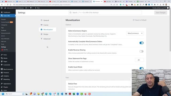Click the Show Statement Per Page field
Screen dimensions: 171x96
click(x=139, y=60)
